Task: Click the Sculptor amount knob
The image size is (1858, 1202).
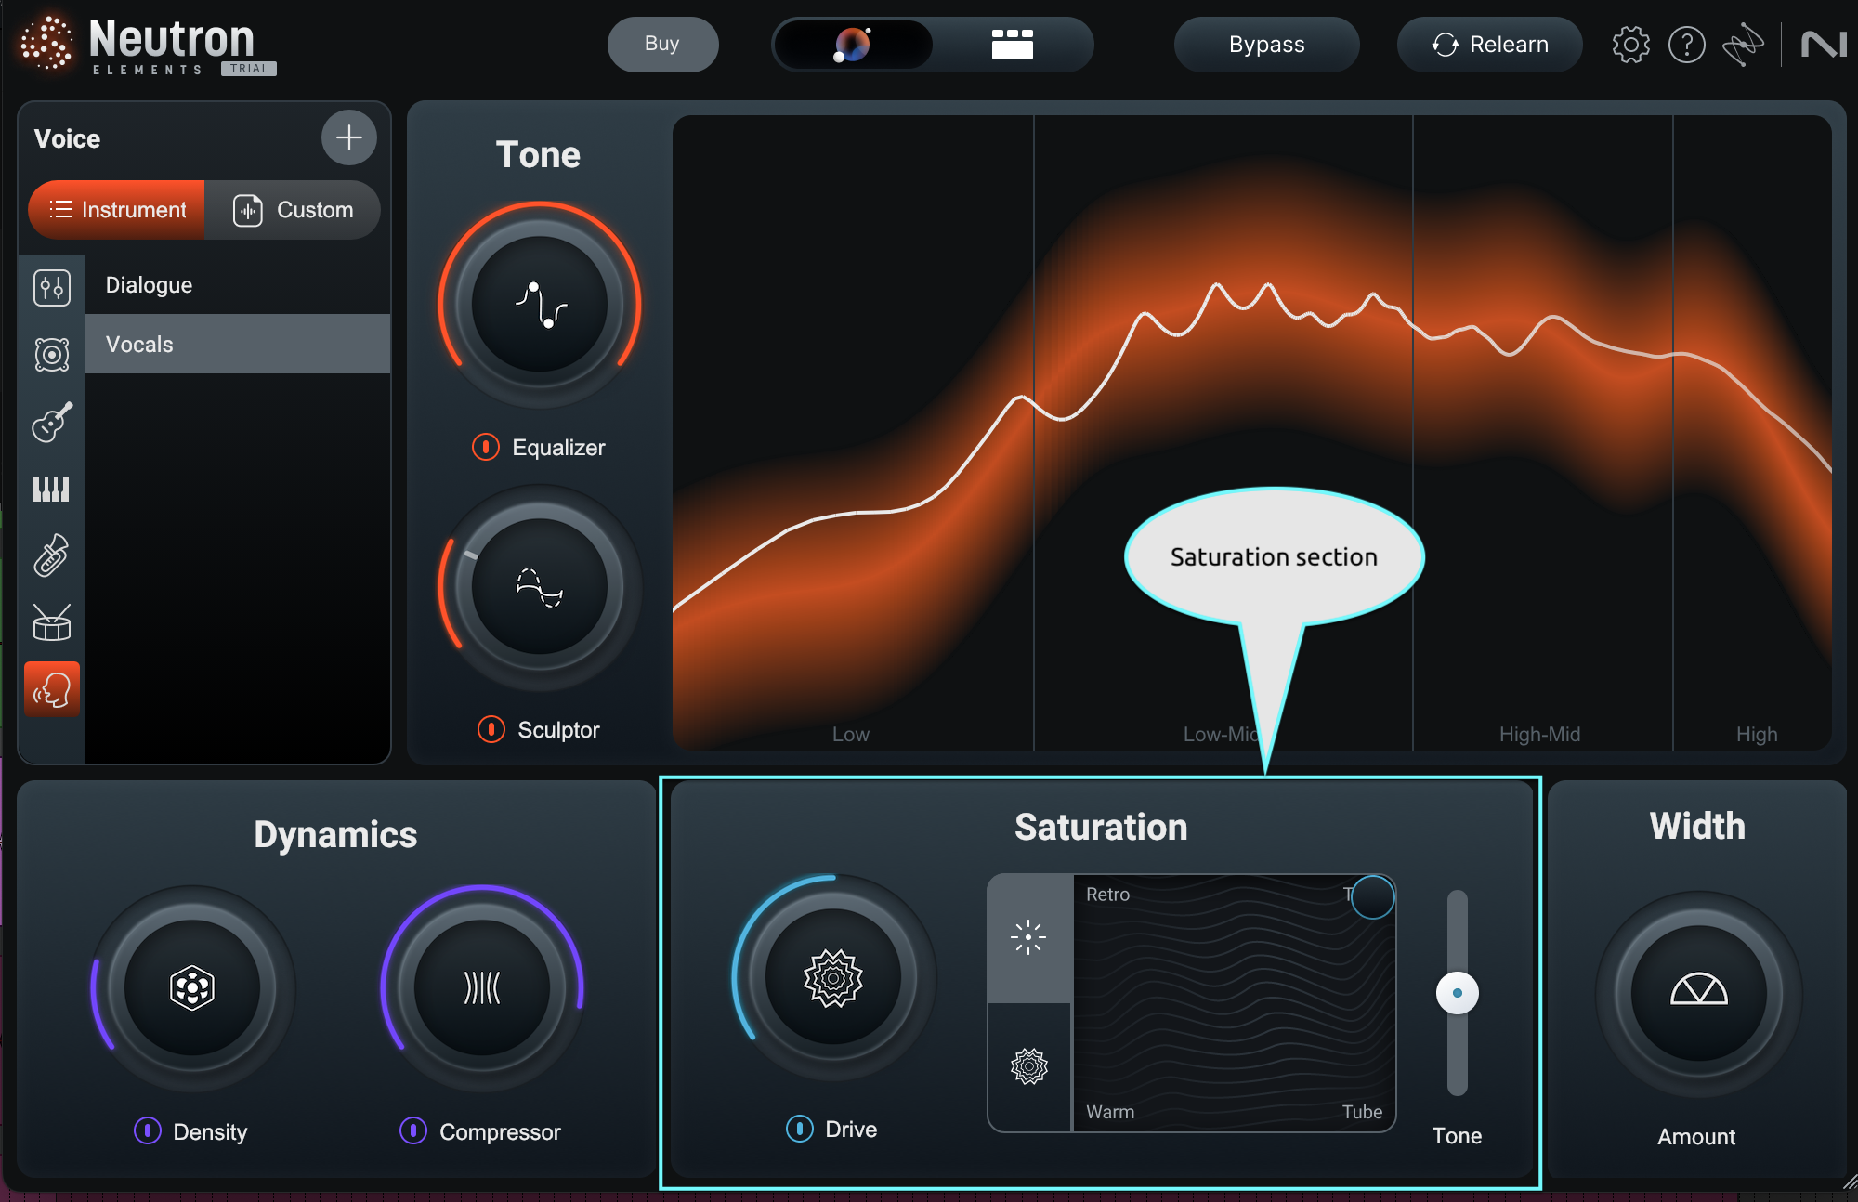Action: pos(540,586)
